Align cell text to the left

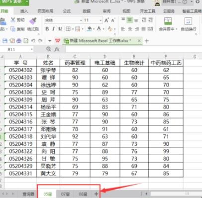click(123, 29)
